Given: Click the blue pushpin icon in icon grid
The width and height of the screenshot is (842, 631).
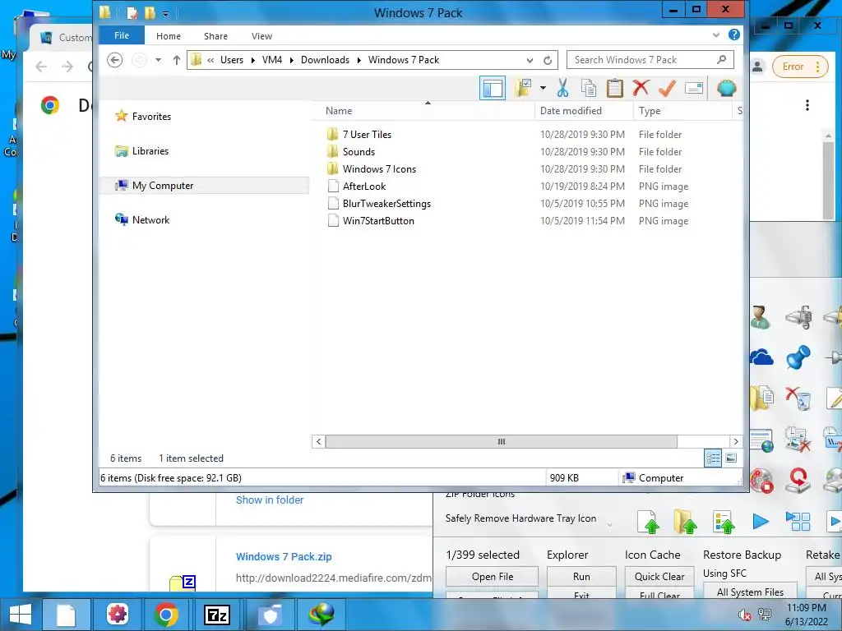Looking at the screenshot, I should tap(798, 357).
